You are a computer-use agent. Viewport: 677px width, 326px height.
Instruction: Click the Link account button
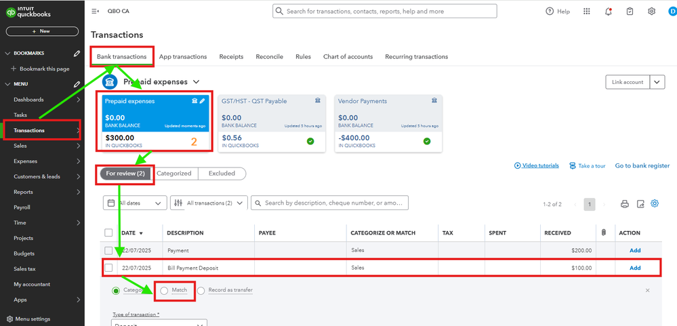pos(628,82)
